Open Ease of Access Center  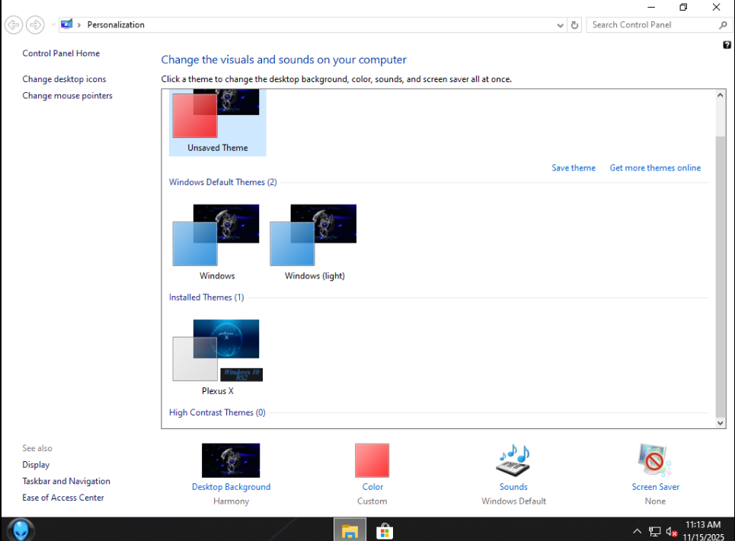62,498
